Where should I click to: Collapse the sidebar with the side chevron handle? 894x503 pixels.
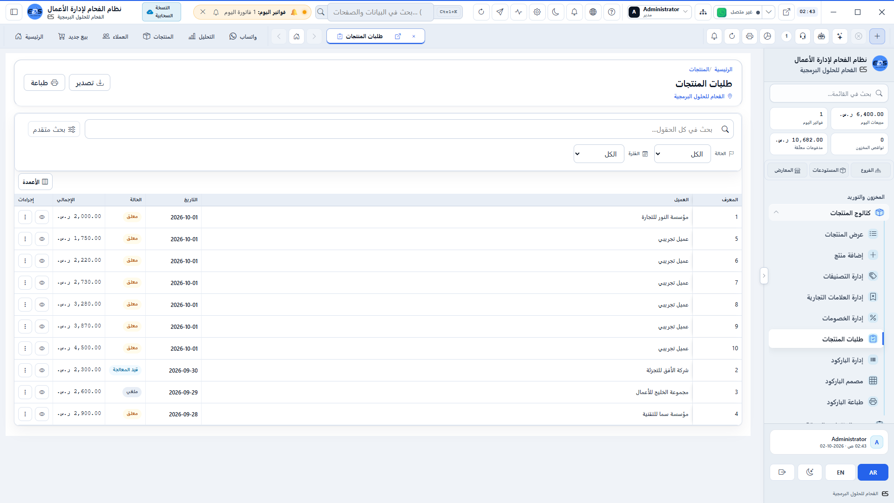coord(764,276)
